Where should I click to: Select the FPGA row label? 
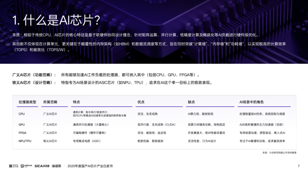(x=22, y=133)
